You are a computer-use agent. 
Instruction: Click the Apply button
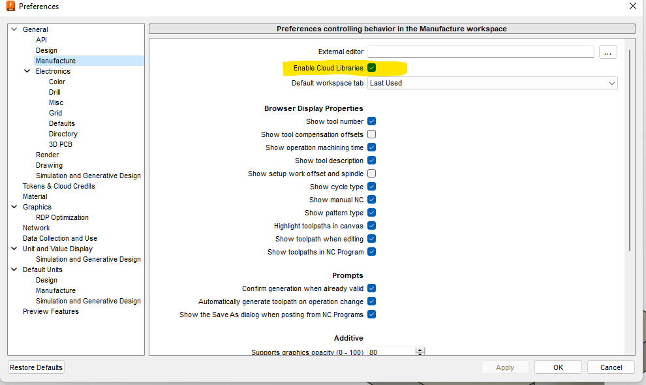point(505,367)
